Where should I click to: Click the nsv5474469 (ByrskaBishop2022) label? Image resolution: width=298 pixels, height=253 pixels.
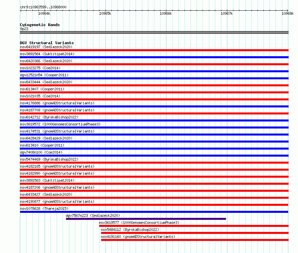49,159
